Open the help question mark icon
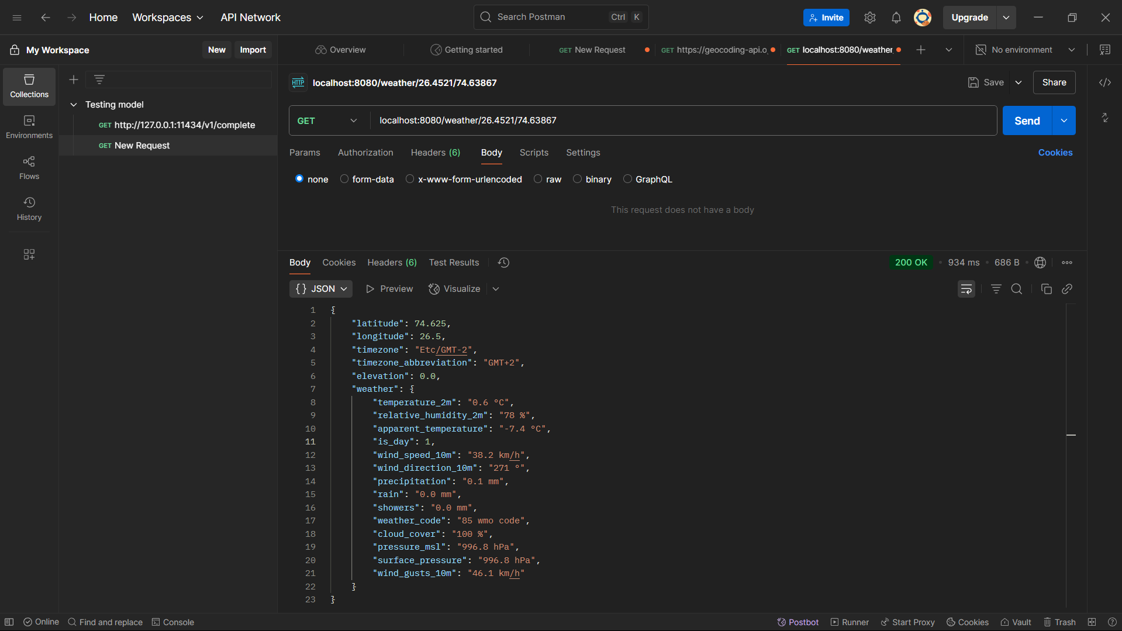The width and height of the screenshot is (1122, 631). coord(1112,622)
